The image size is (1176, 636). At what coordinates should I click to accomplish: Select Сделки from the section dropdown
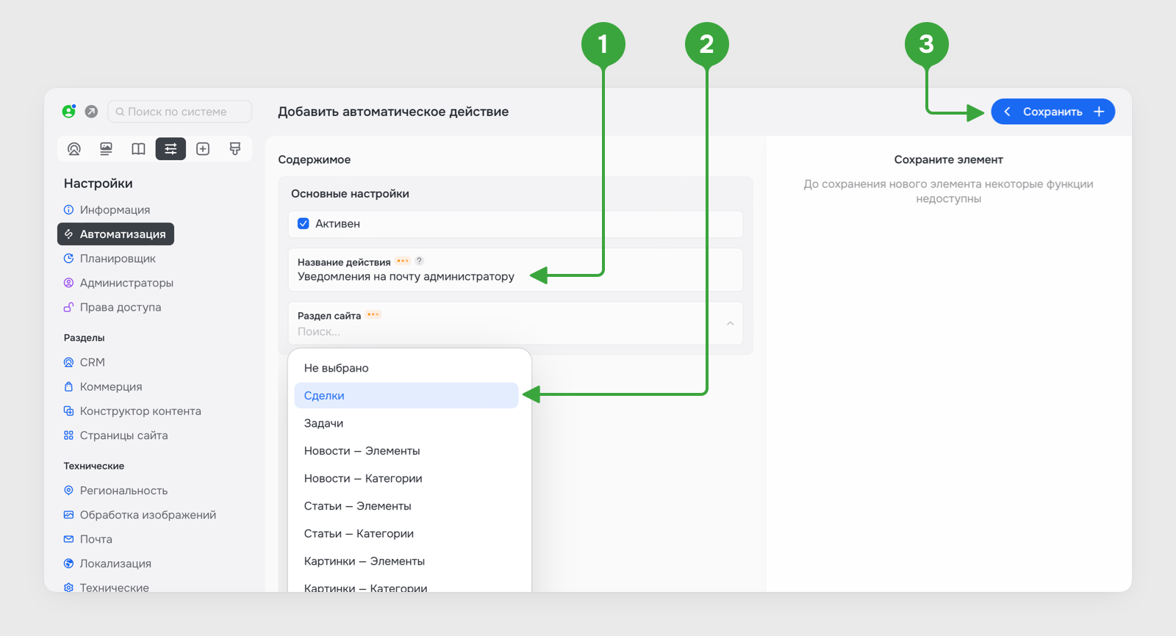click(x=406, y=395)
